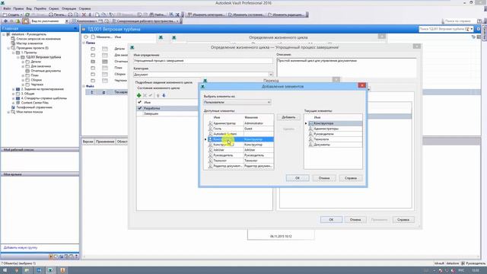
Task: Expand Мои папки поиска node
Action: click(x=8, y=112)
